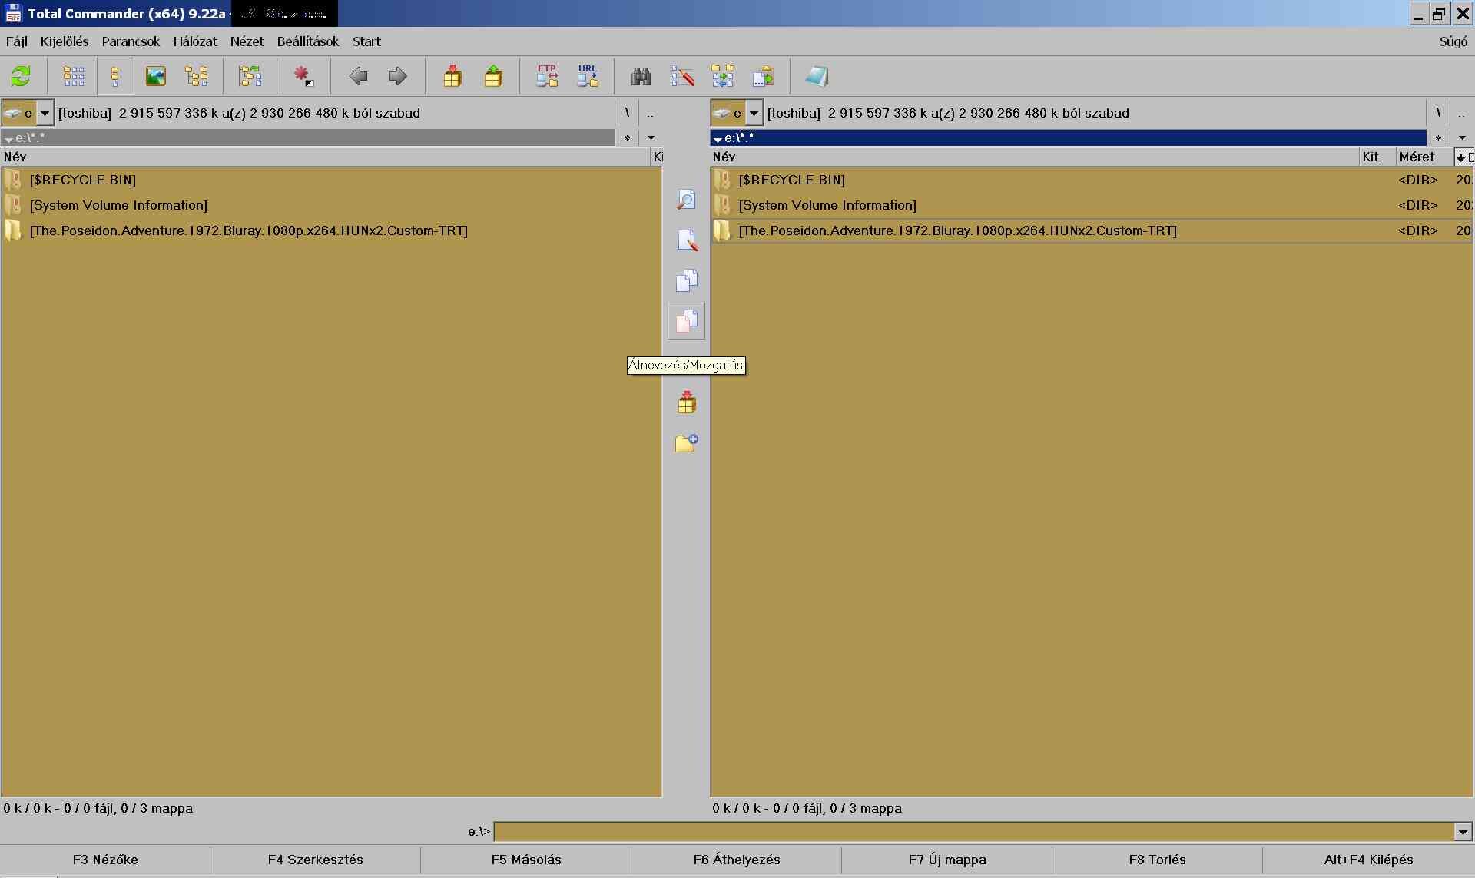Image resolution: width=1475 pixels, height=878 pixels.
Task: Click the F7 Új mappa button
Action: pyautogui.click(x=947, y=860)
